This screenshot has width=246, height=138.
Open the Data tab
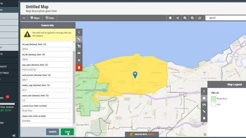tap(50, 18)
